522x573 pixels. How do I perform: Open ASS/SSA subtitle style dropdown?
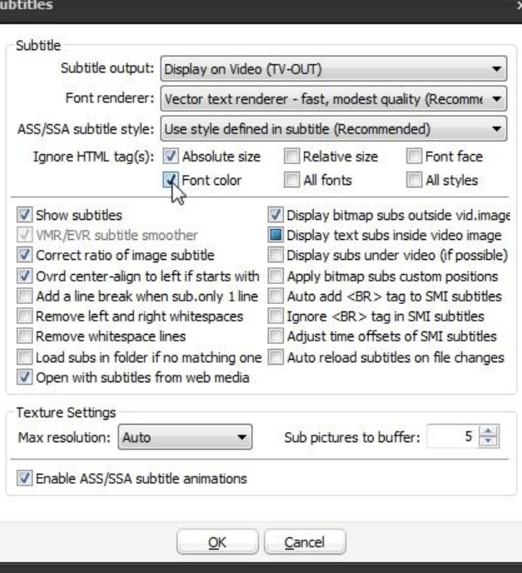point(334,128)
